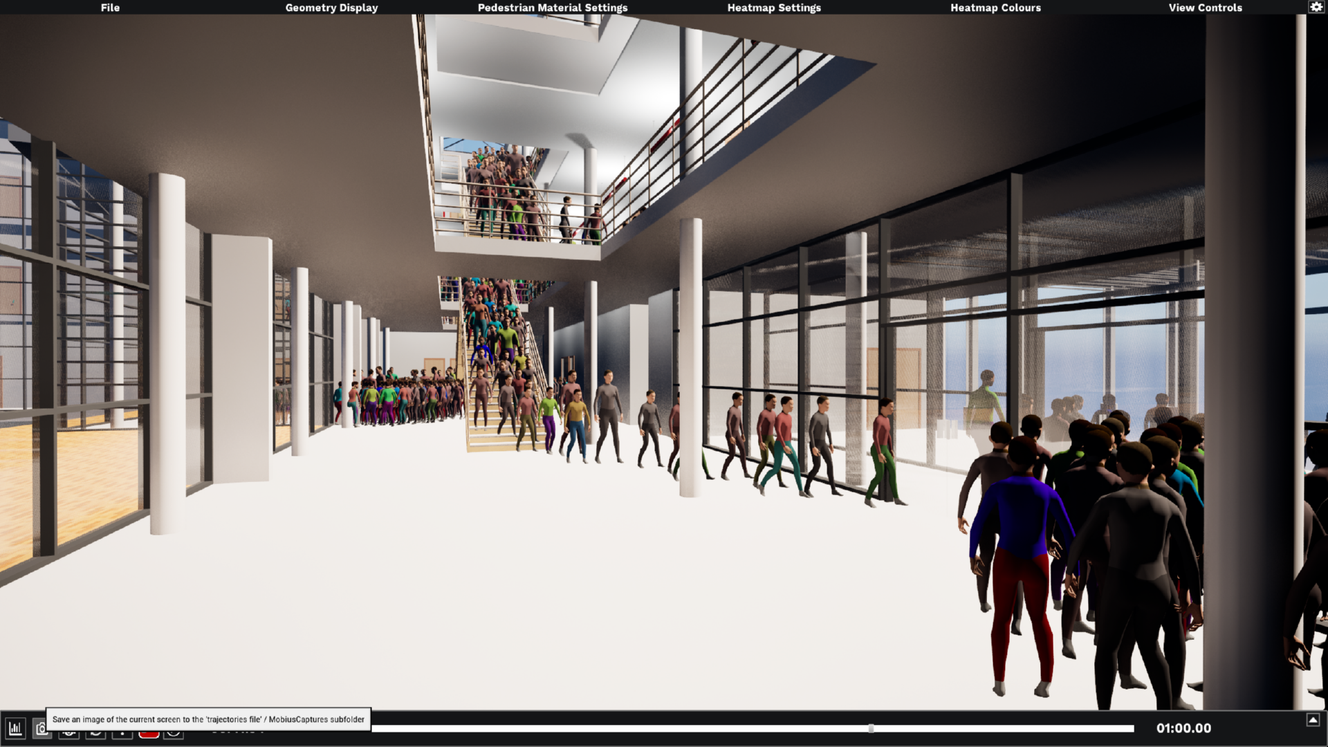The width and height of the screenshot is (1328, 747).
Task: Open the Heatmap Settings menu
Action: pos(774,8)
